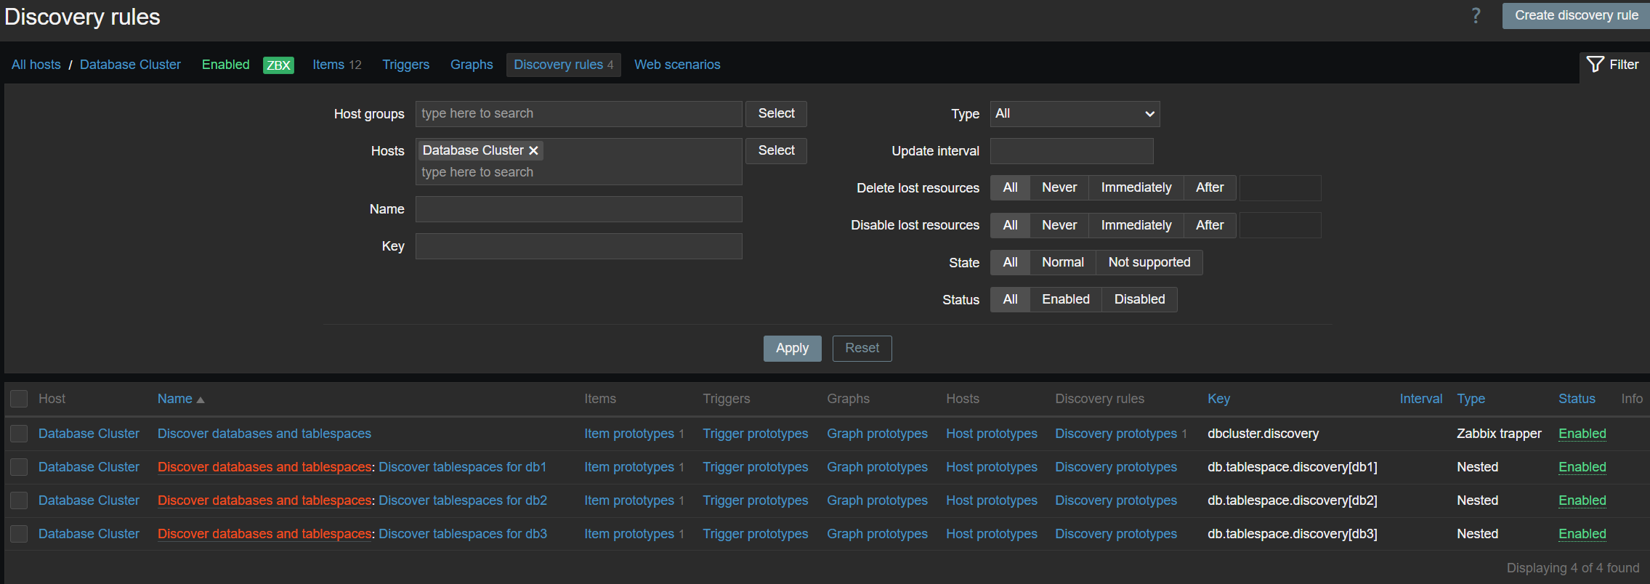Image resolution: width=1650 pixels, height=584 pixels.
Task: Open Host prototypes in db3 row
Action: pyautogui.click(x=991, y=534)
